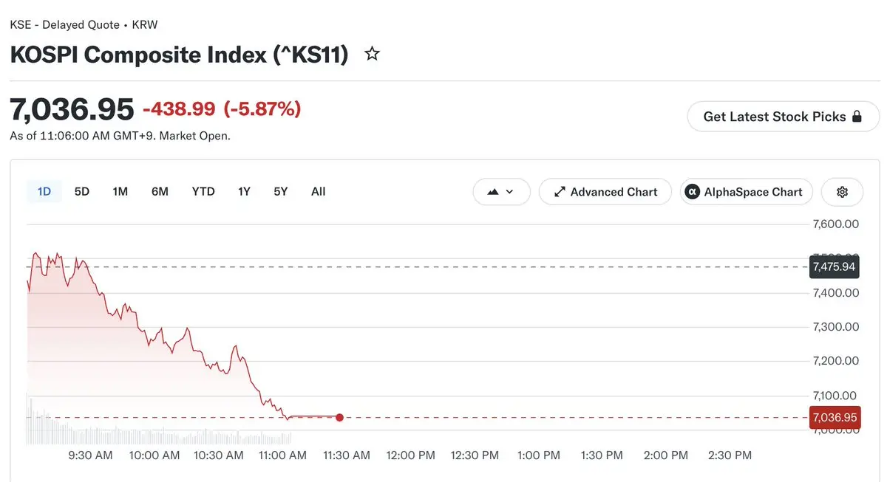
Task: Click the 7,475.94 previous close label
Action: pyautogui.click(x=834, y=266)
